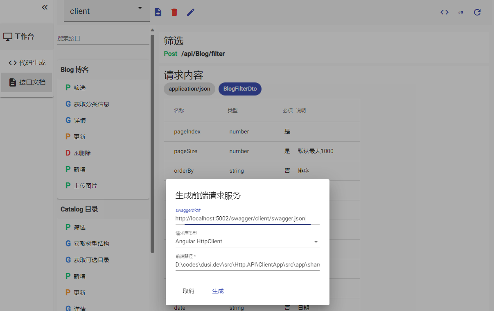Click the application/json chip
Screen dimensions: 494x311
click(x=189, y=89)
